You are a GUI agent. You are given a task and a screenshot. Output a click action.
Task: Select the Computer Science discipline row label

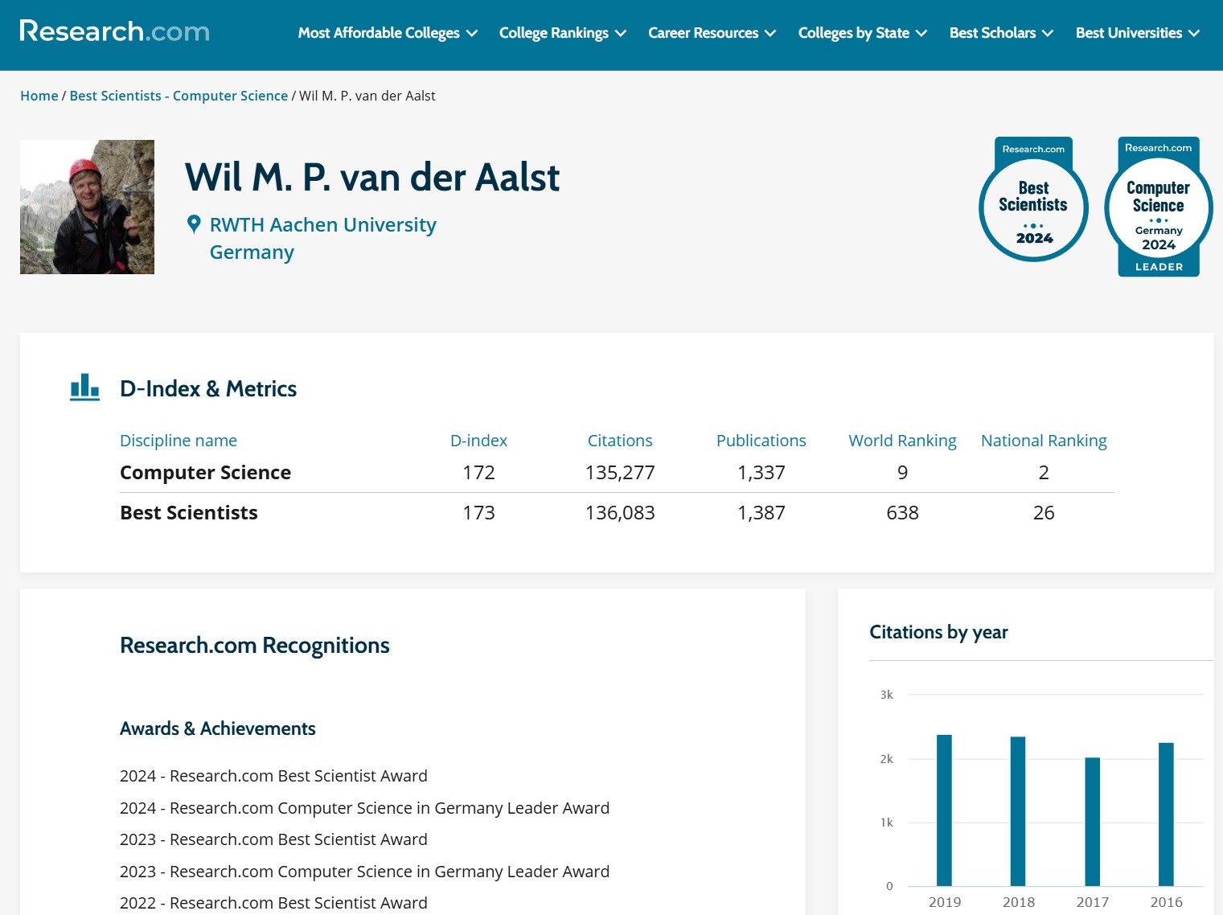(205, 473)
